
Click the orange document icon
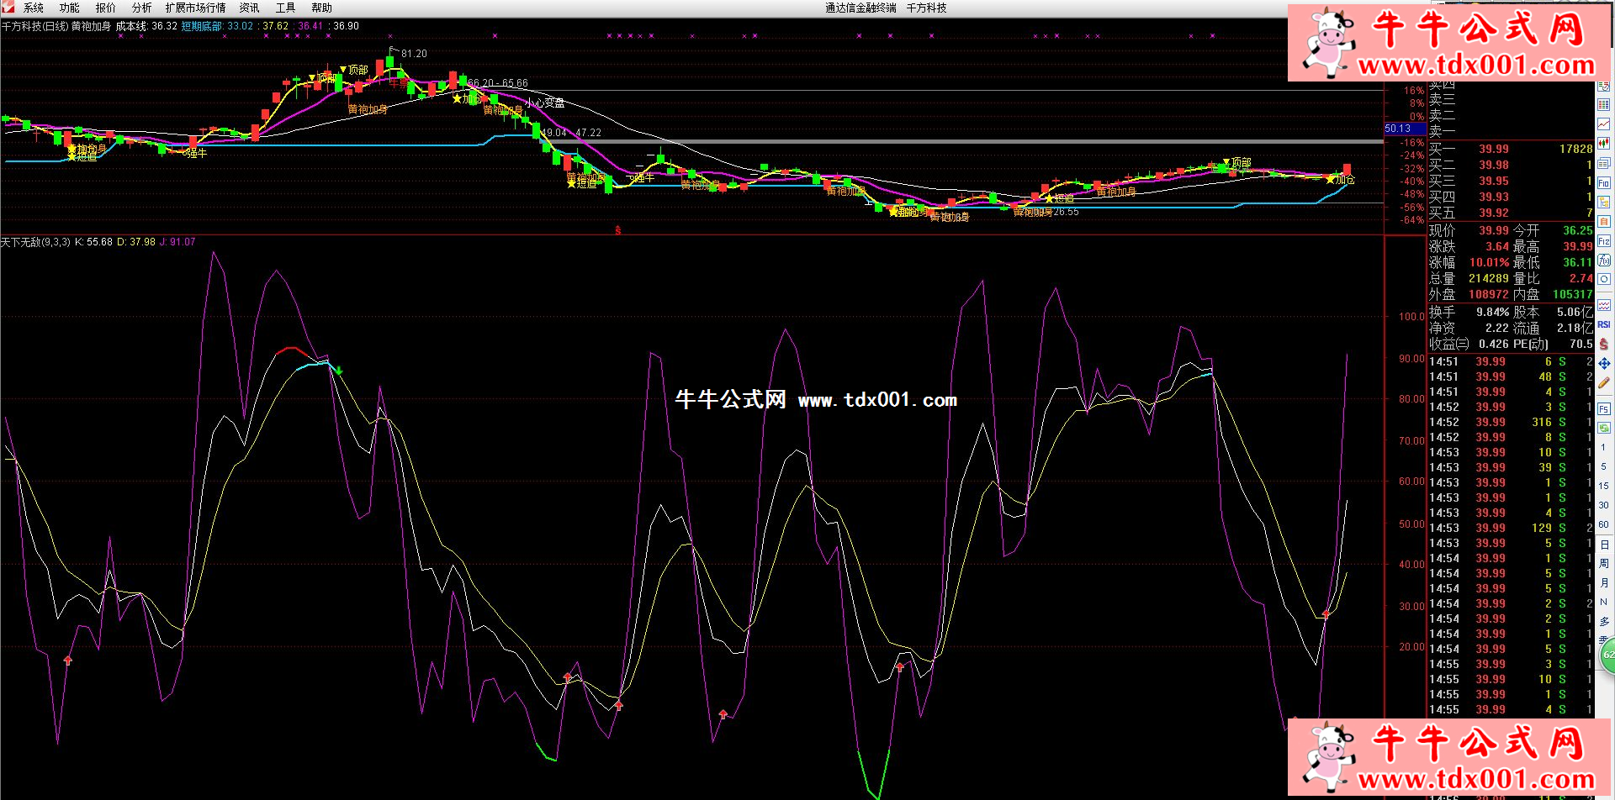pyautogui.click(x=1604, y=221)
